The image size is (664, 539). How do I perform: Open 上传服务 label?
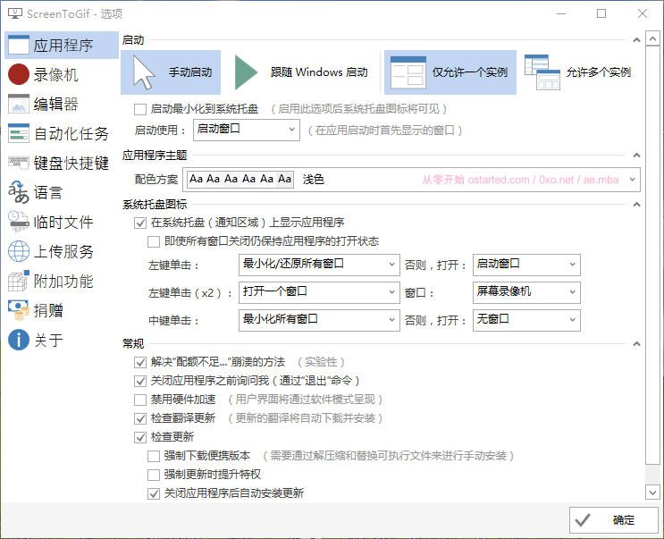pos(63,251)
